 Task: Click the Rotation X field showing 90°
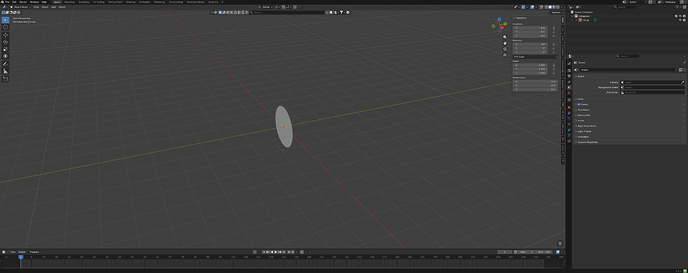[x=531, y=44]
